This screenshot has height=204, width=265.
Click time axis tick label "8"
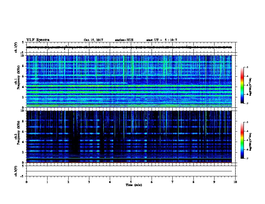(193, 182)
